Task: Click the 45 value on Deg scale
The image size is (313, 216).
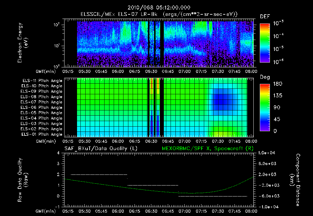Action: pyautogui.click(x=276, y=119)
